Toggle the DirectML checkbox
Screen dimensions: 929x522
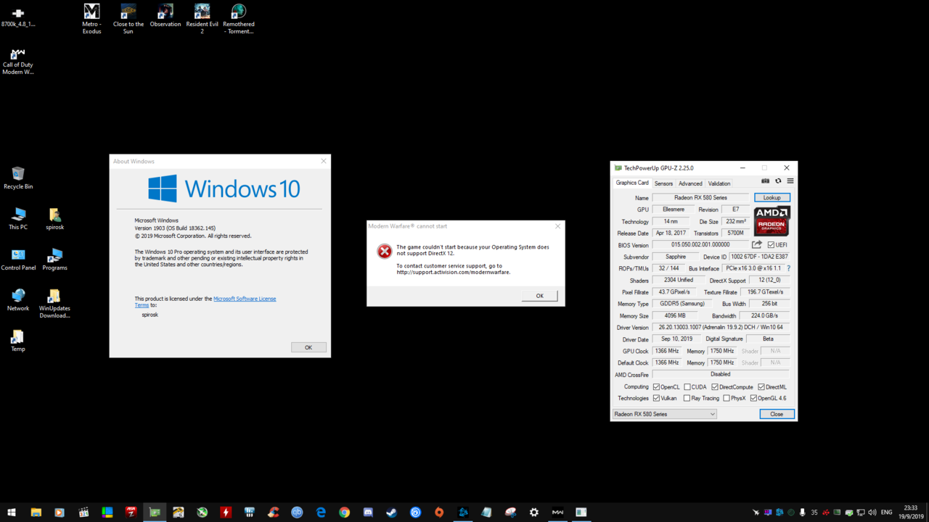tap(761, 387)
